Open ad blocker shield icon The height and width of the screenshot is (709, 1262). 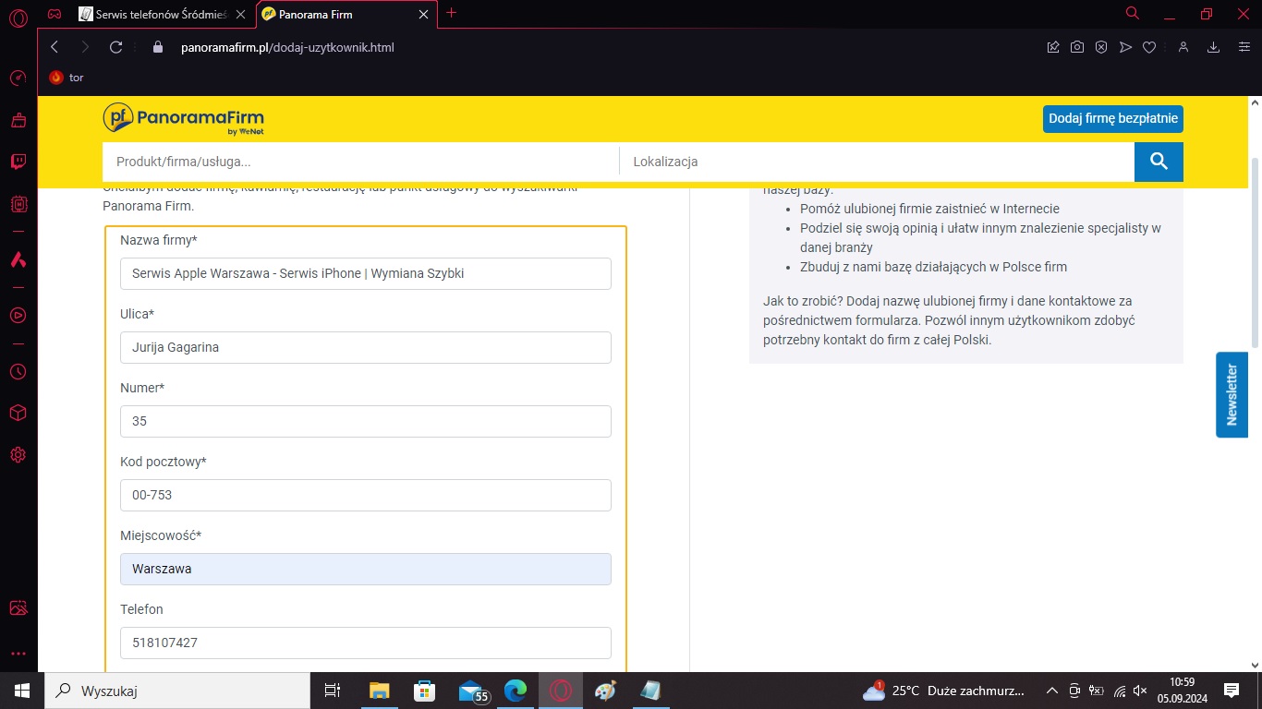coord(1101,47)
